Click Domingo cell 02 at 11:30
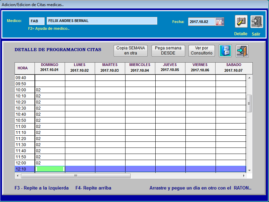 click(50, 145)
